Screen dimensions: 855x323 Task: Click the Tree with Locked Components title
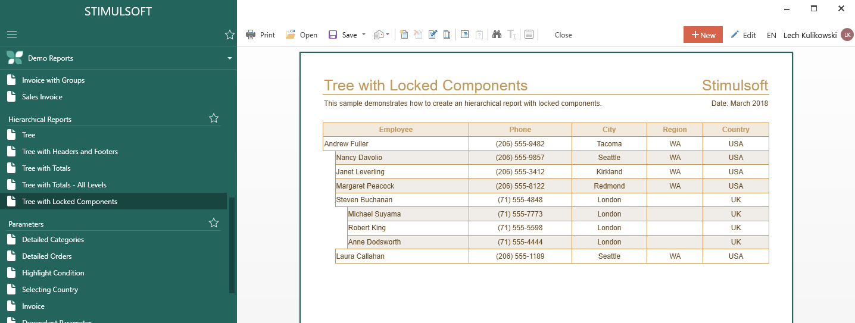point(426,86)
